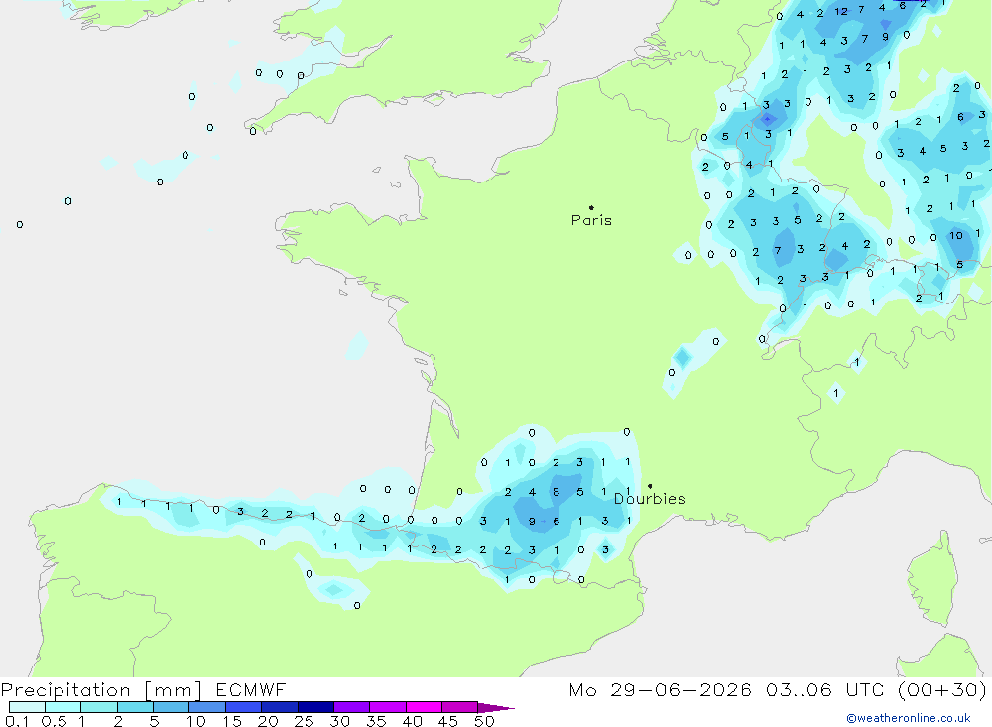Click the '50' legend scale label
992x727 pixels.
484,721
